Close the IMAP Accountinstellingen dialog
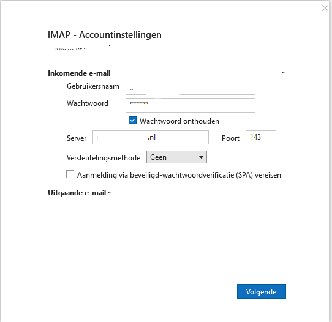This screenshot has width=332, height=322. (x=325, y=8)
